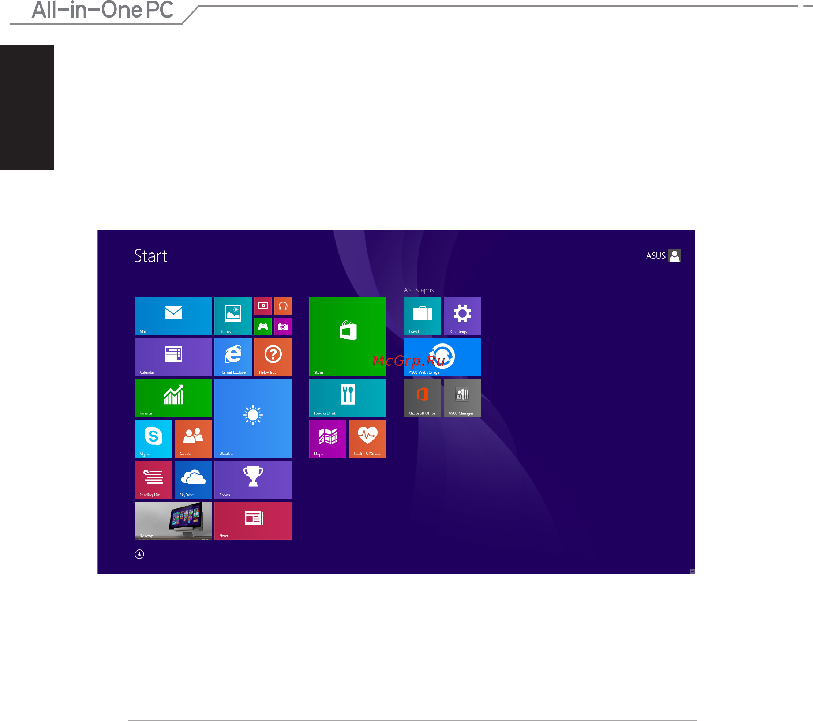Open the Health & Fitness tile
Screen dimensions: 813x721
pos(367,439)
